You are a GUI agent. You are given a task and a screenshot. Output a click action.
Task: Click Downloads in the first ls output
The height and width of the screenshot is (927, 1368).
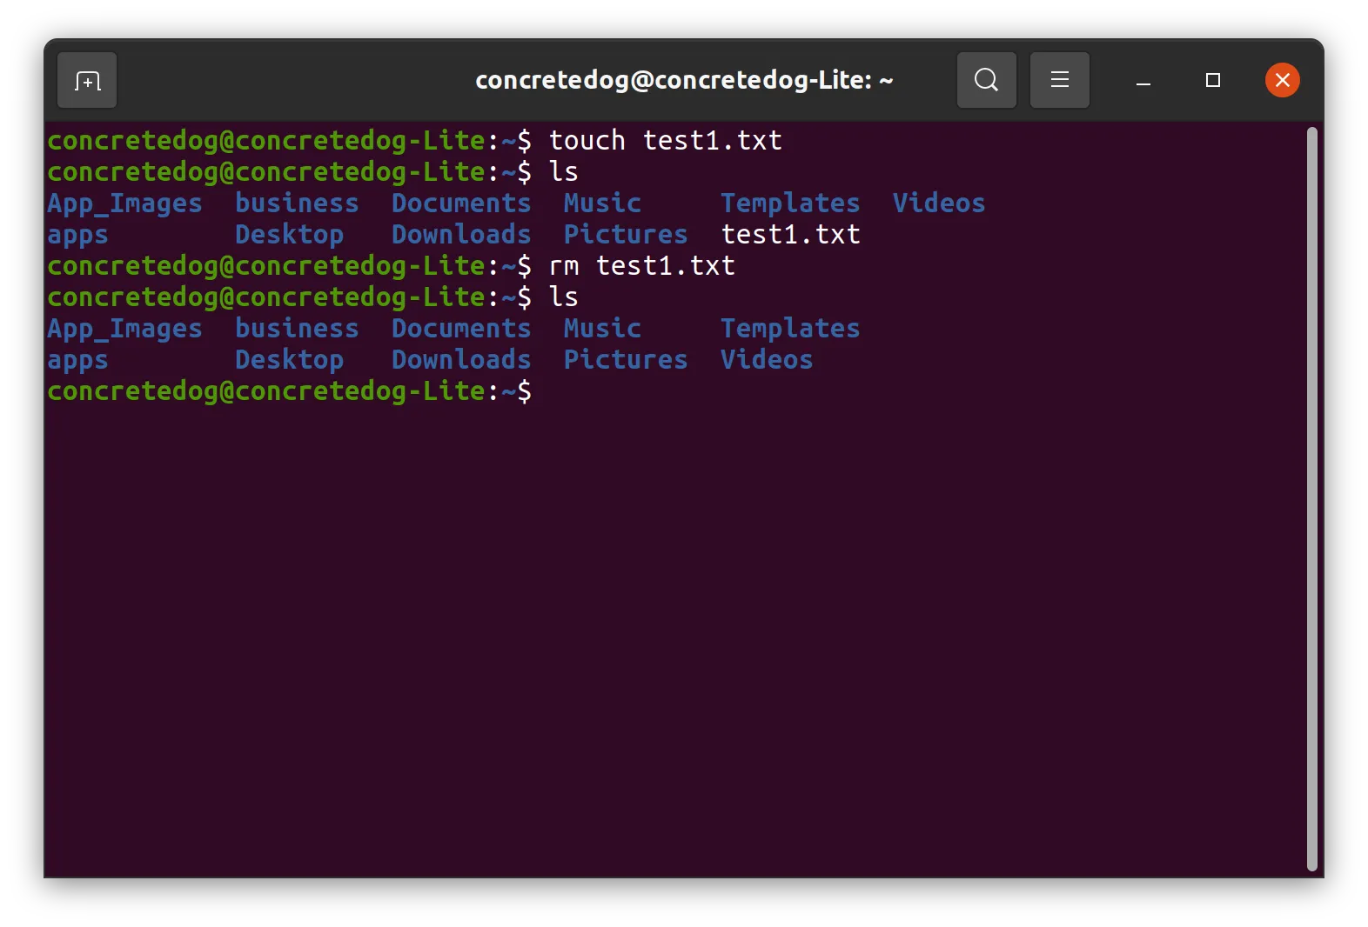461,234
